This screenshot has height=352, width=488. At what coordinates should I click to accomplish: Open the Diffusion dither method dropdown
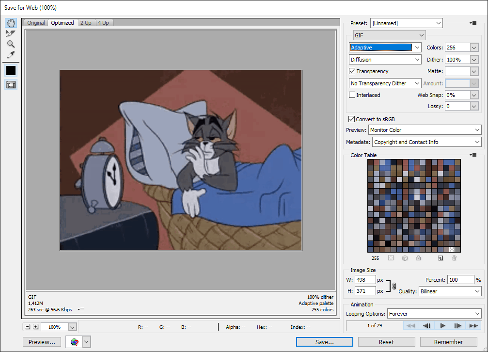[x=385, y=60]
